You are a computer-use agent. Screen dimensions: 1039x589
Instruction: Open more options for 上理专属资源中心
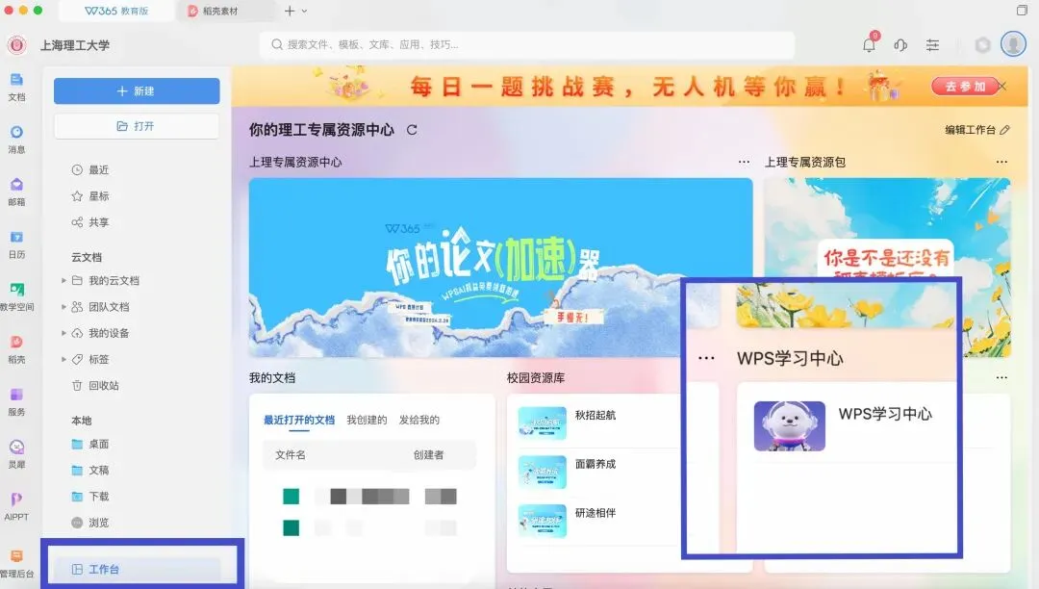click(744, 162)
